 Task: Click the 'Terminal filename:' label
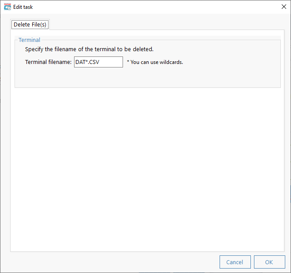point(48,62)
